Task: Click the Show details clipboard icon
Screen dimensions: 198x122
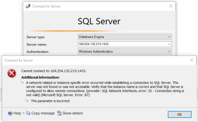Action: [x=59, y=113]
